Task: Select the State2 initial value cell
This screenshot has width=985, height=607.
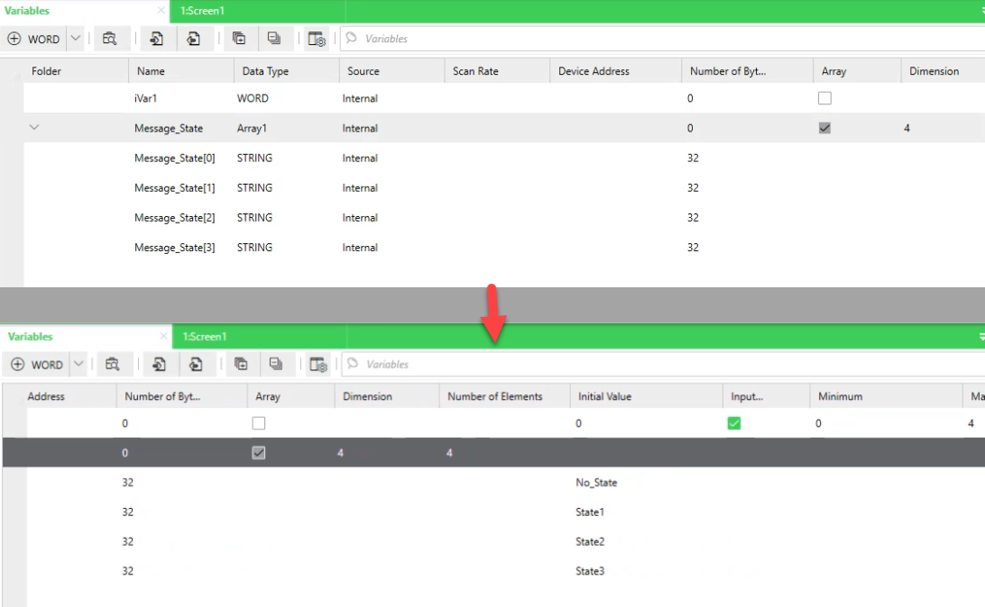Action: (x=590, y=542)
